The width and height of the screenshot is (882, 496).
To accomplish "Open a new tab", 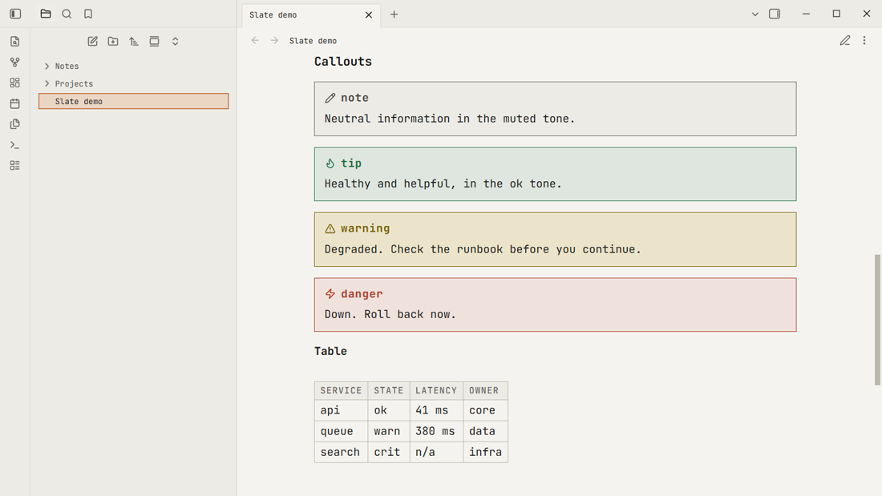I will coord(394,14).
